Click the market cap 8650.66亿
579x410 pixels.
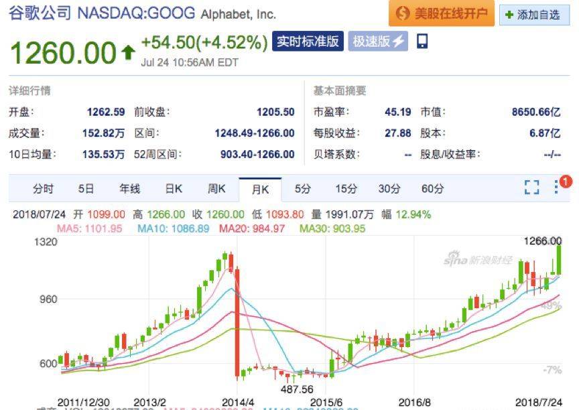click(x=536, y=112)
